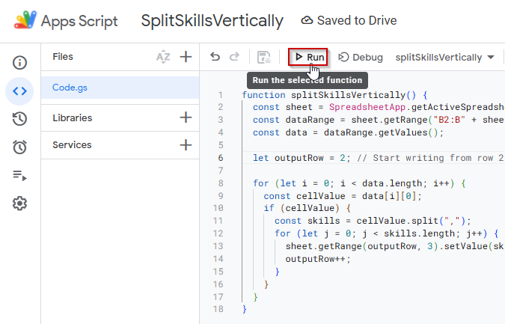Click line number 18 in editor gutter
This screenshot has height=324, width=505.
tap(218, 309)
